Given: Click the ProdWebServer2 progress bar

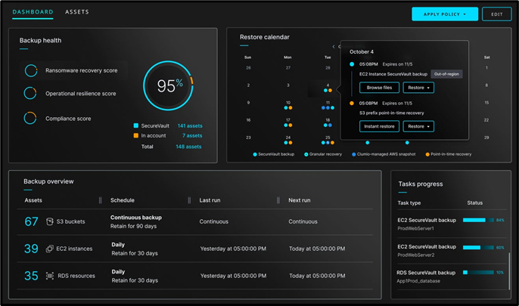Looking at the screenshot, I should point(478,248).
